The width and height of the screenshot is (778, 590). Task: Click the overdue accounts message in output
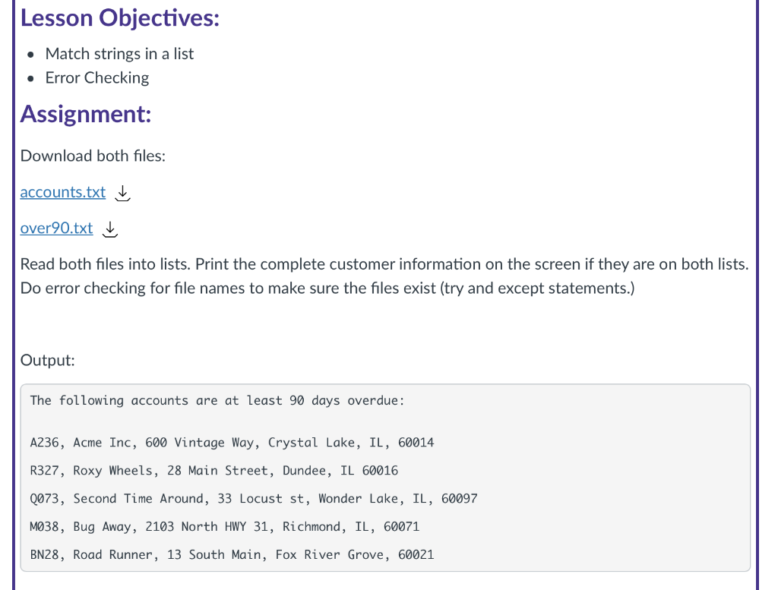pyautogui.click(x=217, y=400)
